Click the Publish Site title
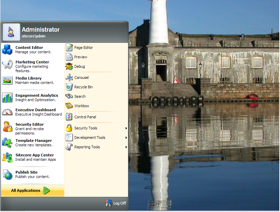Viewport: 280px width, 212px height. coord(26,172)
